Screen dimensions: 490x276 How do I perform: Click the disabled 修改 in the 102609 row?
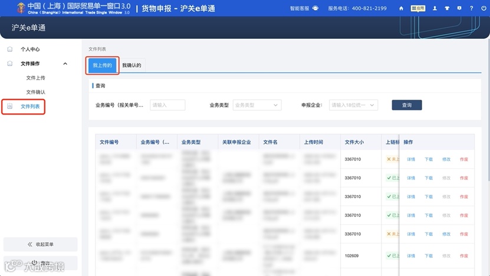(446, 256)
